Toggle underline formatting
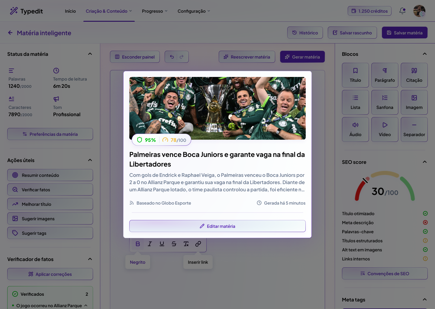Screen dimensions: 435x309 pos(162,244)
